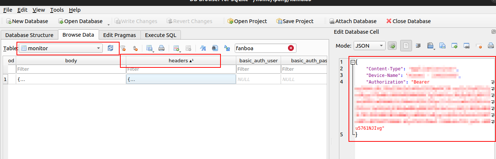Clear the fanboa search text
Image resolution: width=496 pixels, height=159 pixels.
tap(291, 48)
